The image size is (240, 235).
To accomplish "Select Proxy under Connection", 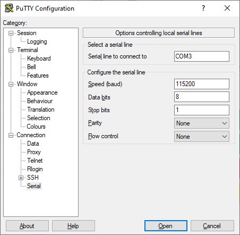I will [x=34, y=152].
